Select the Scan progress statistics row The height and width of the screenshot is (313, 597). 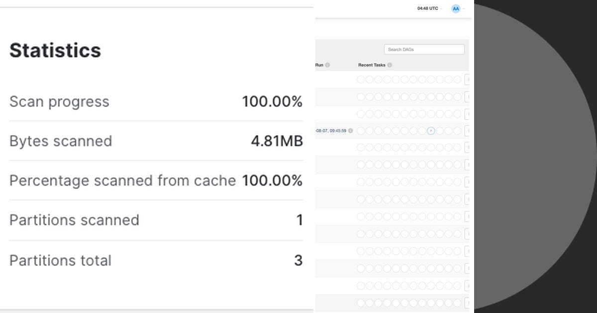156,101
